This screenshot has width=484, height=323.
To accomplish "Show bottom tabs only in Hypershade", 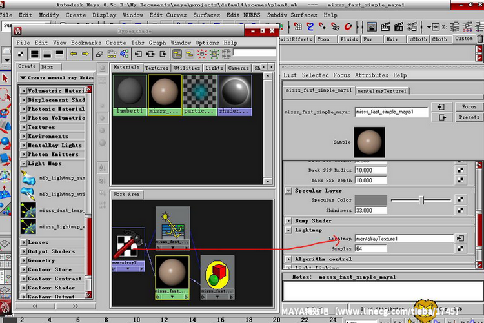I will coord(47,54).
